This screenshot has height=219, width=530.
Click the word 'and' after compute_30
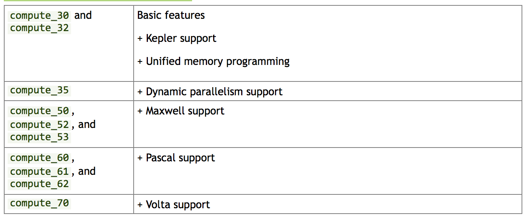pos(83,15)
